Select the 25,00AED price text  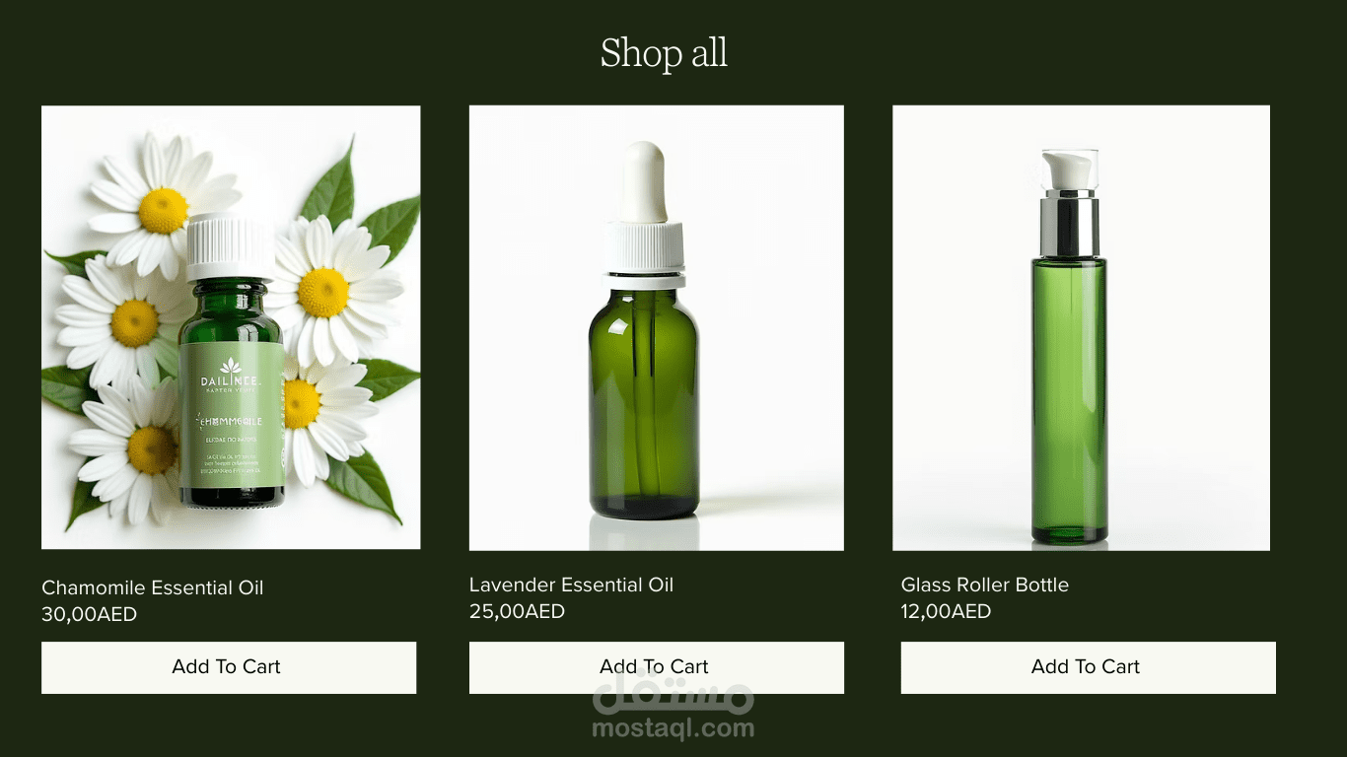pyautogui.click(x=517, y=611)
